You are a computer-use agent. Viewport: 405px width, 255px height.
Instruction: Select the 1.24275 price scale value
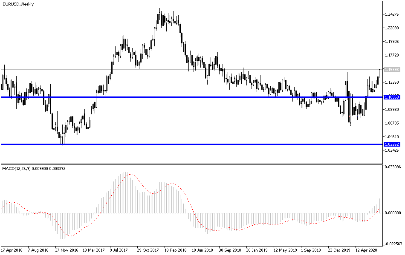tap(392, 14)
